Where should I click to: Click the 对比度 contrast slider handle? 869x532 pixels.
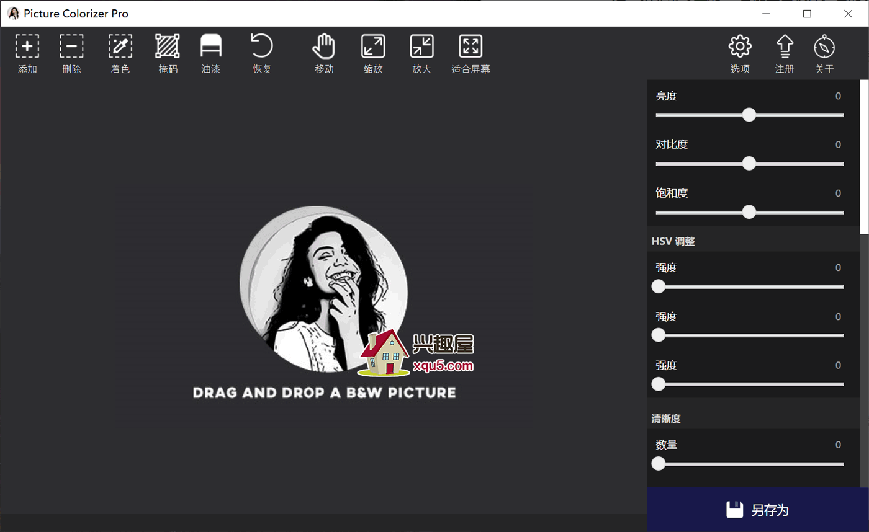(x=749, y=163)
